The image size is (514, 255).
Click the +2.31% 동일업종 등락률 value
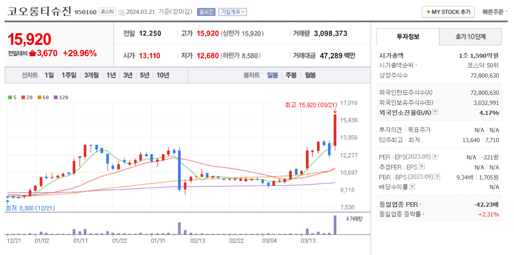[488, 214]
